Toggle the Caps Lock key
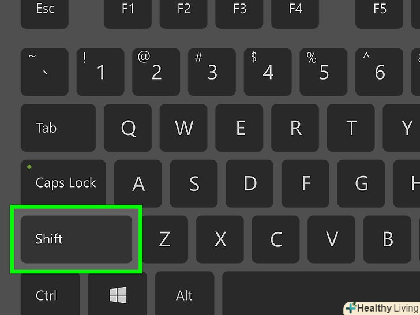 pos(63,183)
